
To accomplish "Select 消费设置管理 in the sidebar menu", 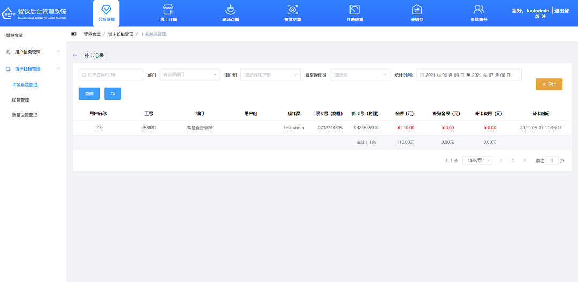I will tap(25, 115).
